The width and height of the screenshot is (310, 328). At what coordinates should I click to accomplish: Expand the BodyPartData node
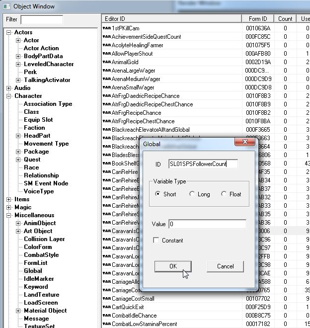coord(18,56)
